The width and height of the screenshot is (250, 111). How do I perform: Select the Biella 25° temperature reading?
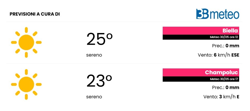point(99,39)
